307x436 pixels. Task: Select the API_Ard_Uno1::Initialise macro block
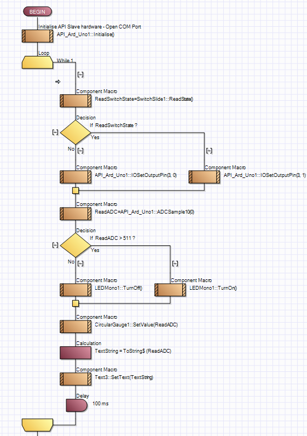click(38, 36)
